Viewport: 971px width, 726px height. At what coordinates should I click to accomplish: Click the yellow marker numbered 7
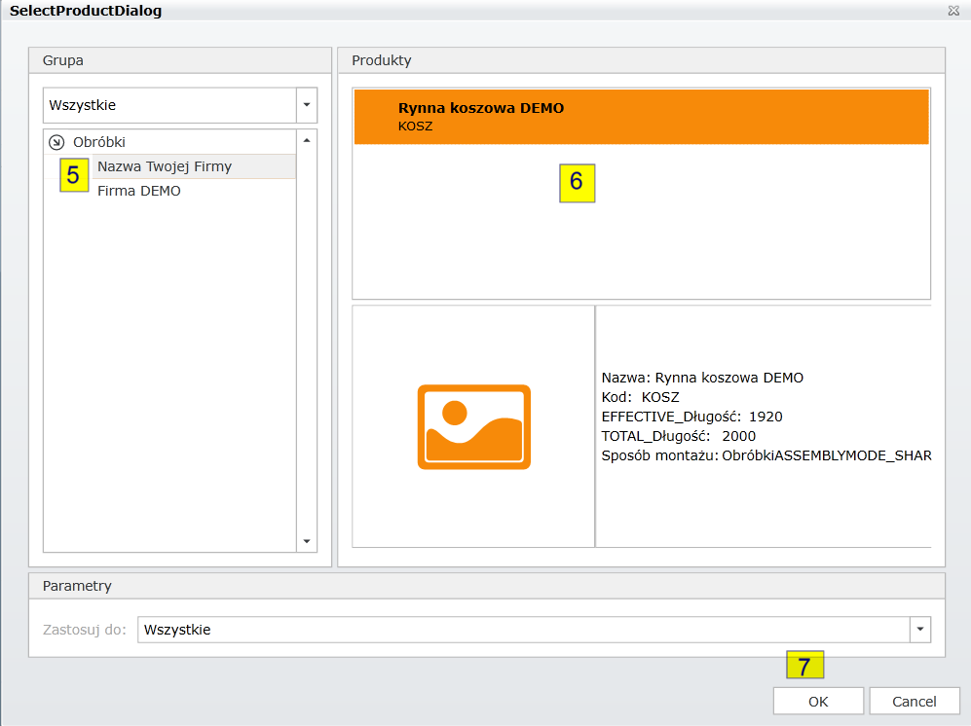click(x=804, y=666)
